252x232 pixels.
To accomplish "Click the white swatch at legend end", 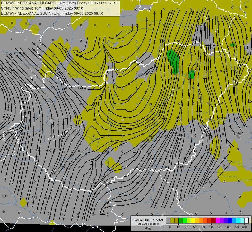I will pyautogui.click(x=246, y=220).
